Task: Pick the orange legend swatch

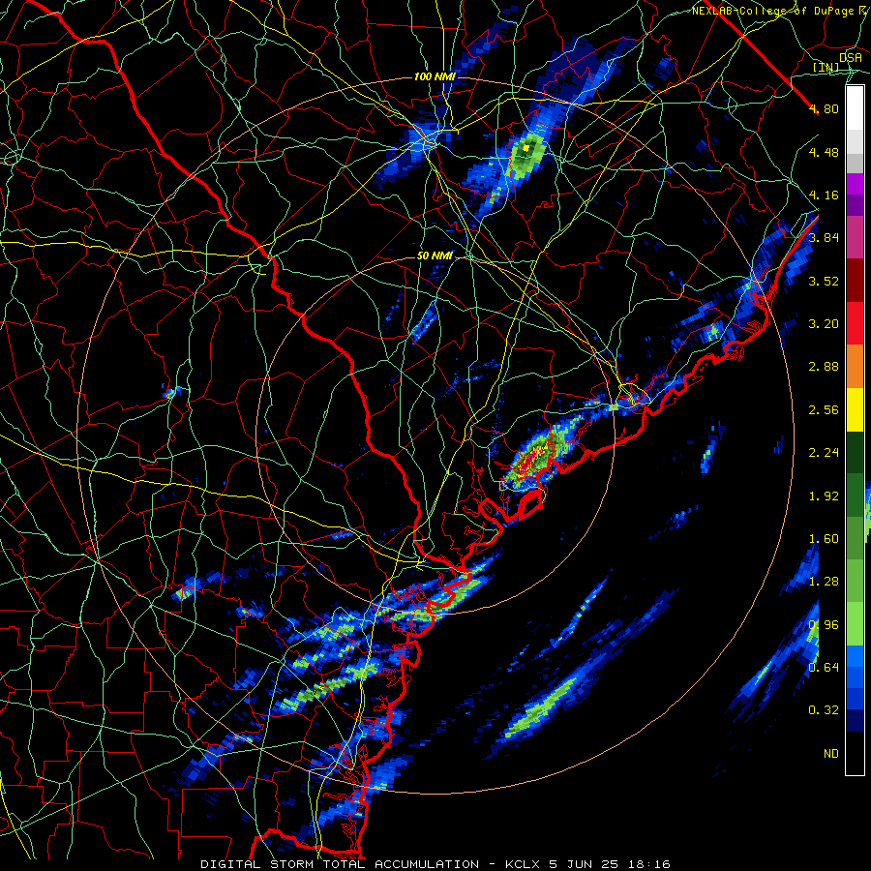Action: pyautogui.click(x=855, y=367)
